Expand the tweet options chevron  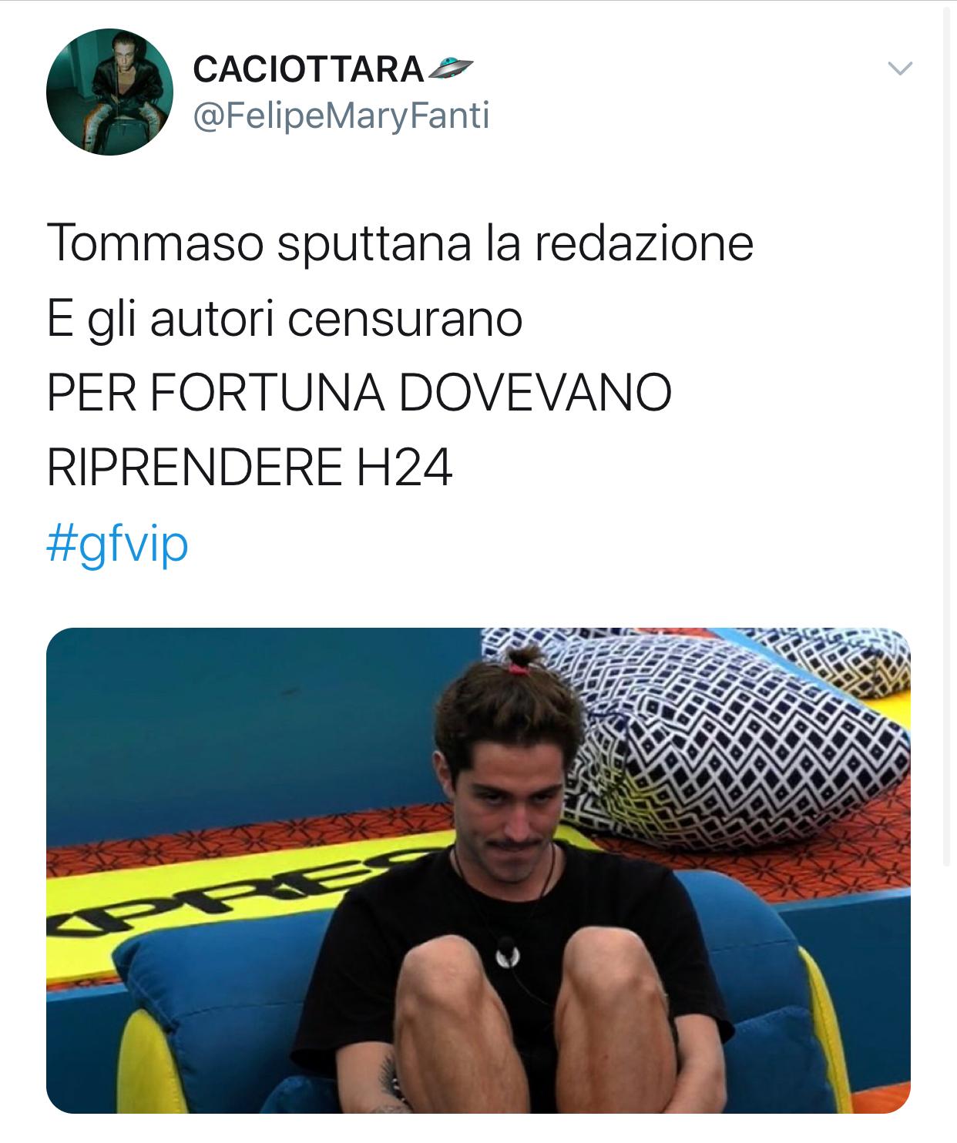pyautogui.click(x=900, y=69)
